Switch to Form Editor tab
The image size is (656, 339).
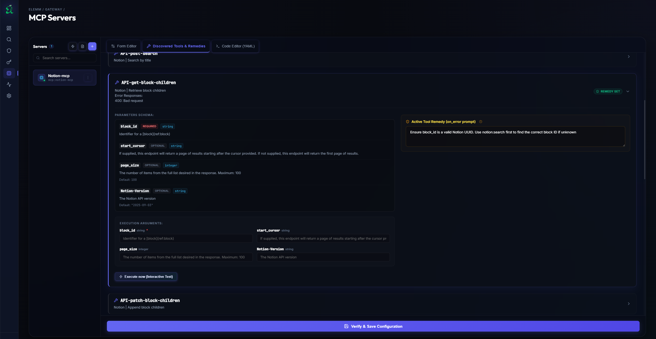(x=124, y=46)
